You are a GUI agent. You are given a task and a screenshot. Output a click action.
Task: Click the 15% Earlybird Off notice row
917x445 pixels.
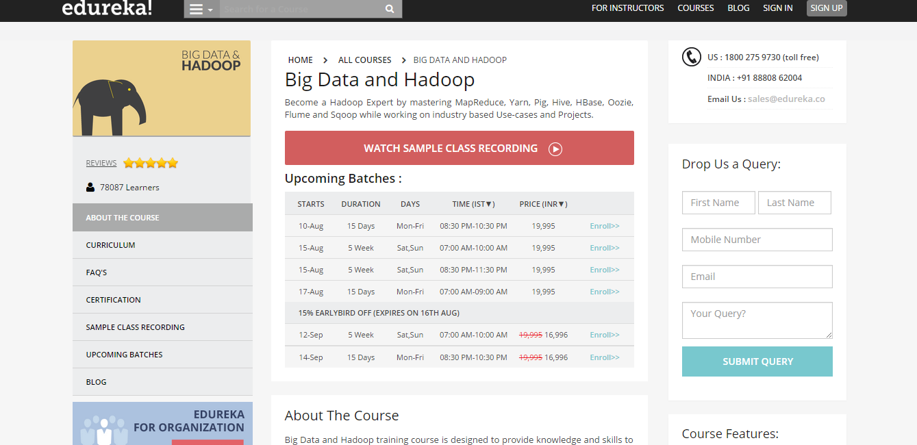coord(460,313)
